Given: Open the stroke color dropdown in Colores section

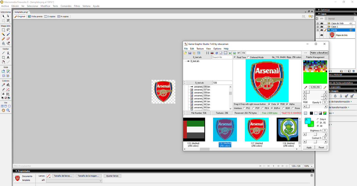Looking at the screenshot, I should [x=8, y=90].
